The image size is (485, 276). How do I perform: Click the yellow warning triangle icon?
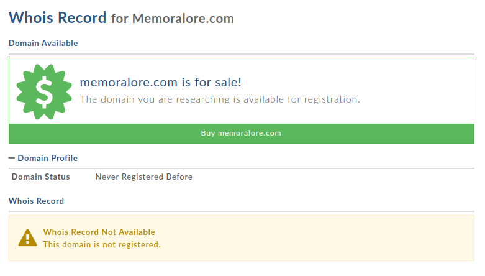click(x=27, y=237)
